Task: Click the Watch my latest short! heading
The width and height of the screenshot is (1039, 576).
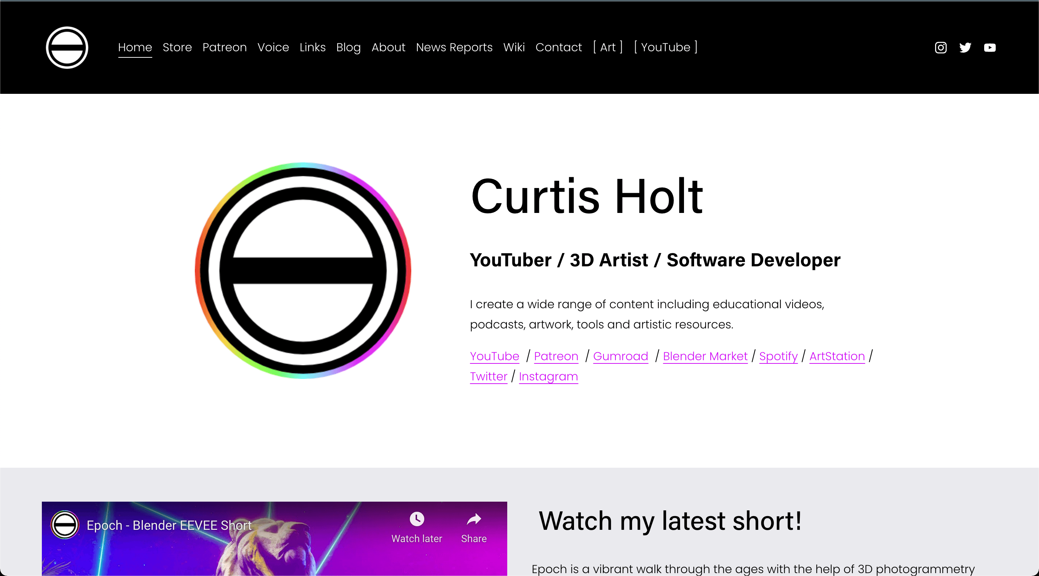Action: coord(670,521)
